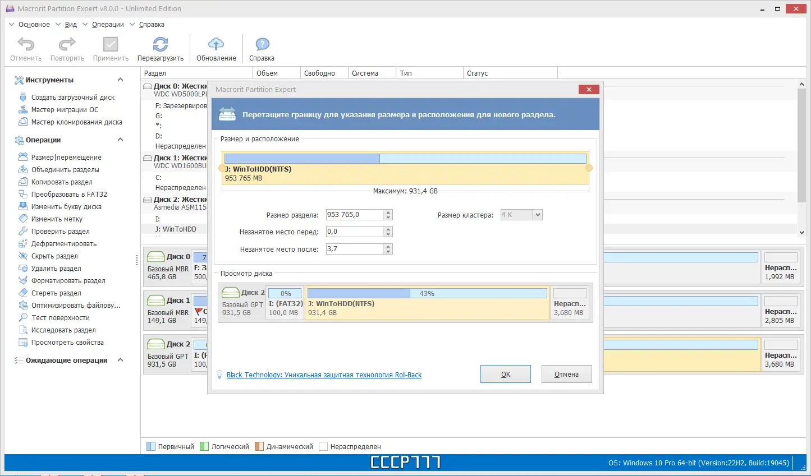Click the Apply (Применить) checkmark icon

[111, 44]
